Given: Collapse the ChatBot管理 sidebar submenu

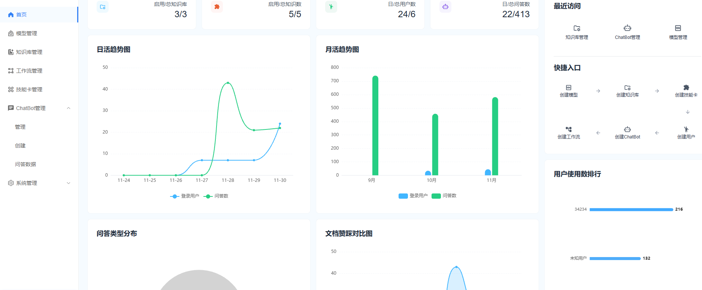Looking at the screenshot, I should coord(69,108).
